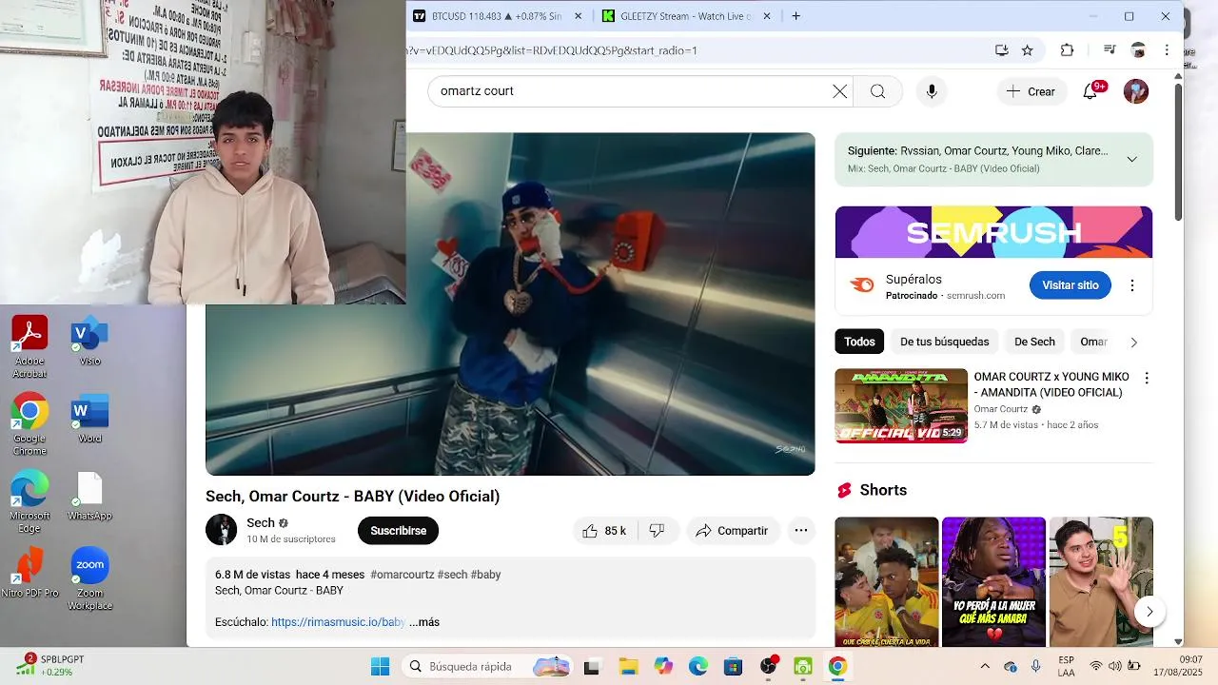Clear the search box with the X
This screenshot has height=685, width=1218.
(x=839, y=91)
